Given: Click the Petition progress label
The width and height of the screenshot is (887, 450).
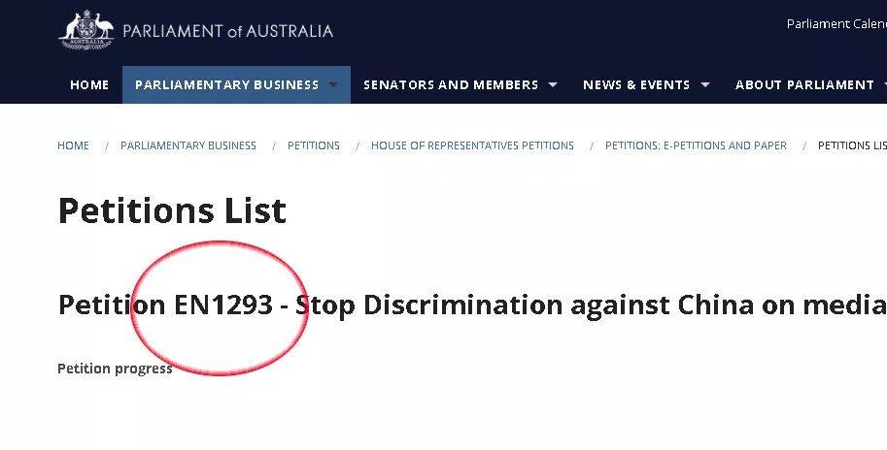Looking at the screenshot, I should pos(115,369).
